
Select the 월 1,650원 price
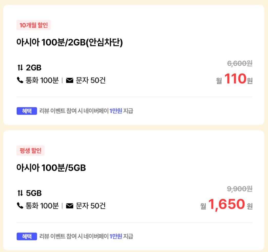point(227,204)
